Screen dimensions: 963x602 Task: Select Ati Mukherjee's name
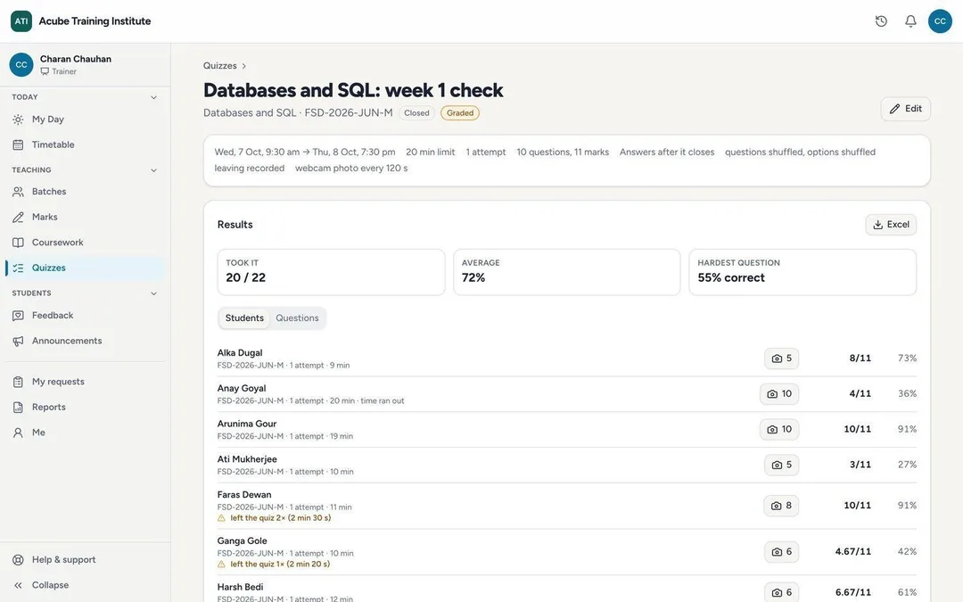pyautogui.click(x=247, y=459)
